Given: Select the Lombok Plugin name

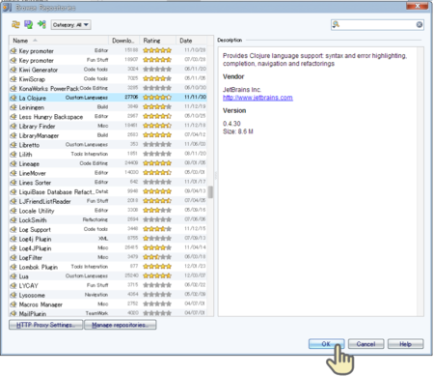Looking at the screenshot, I should [x=38, y=267].
